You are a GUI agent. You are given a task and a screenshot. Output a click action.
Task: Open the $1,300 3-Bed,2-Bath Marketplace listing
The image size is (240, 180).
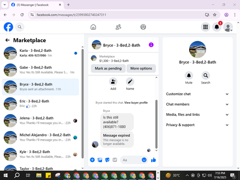tap(123, 59)
